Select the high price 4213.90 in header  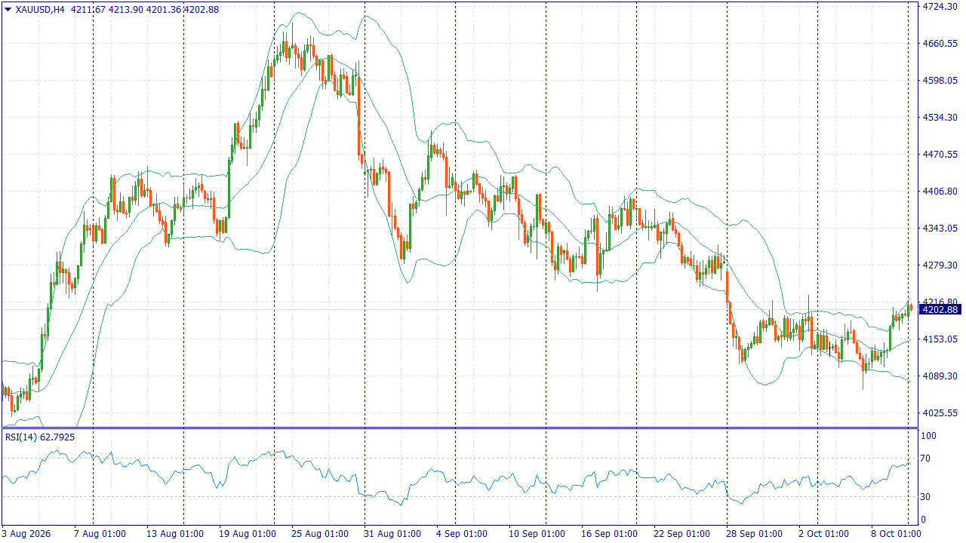coord(127,10)
